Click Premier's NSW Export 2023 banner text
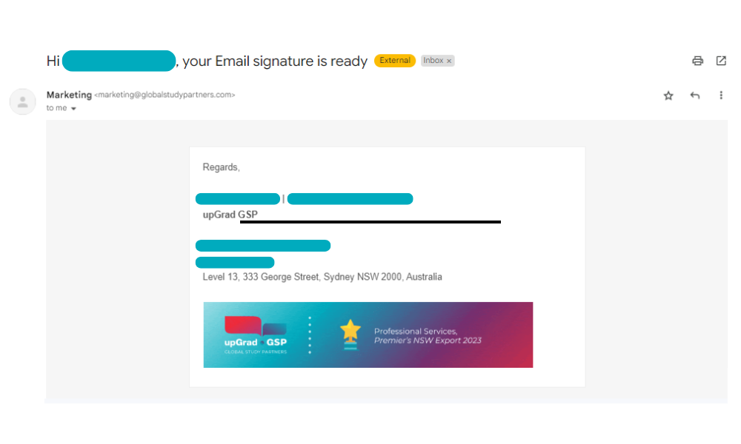 click(x=428, y=340)
